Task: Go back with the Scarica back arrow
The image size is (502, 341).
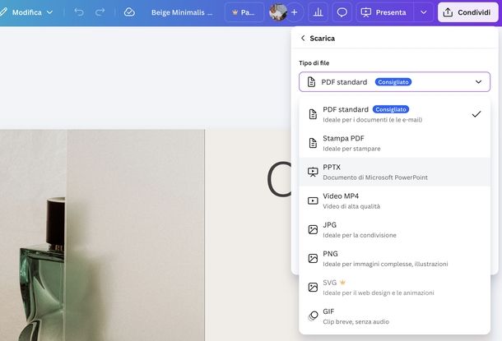Action: coord(303,39)
